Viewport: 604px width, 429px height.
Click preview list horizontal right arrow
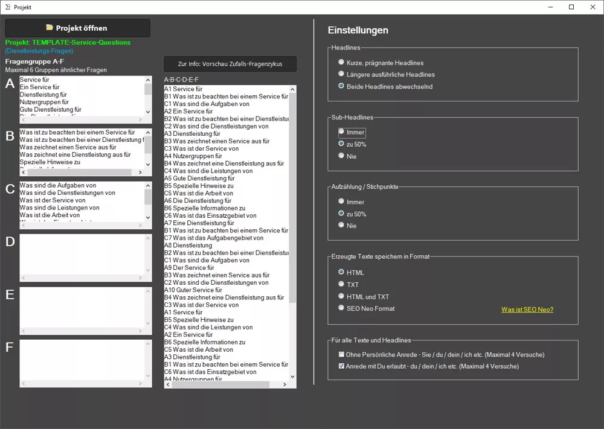click(x=284, y=384)
